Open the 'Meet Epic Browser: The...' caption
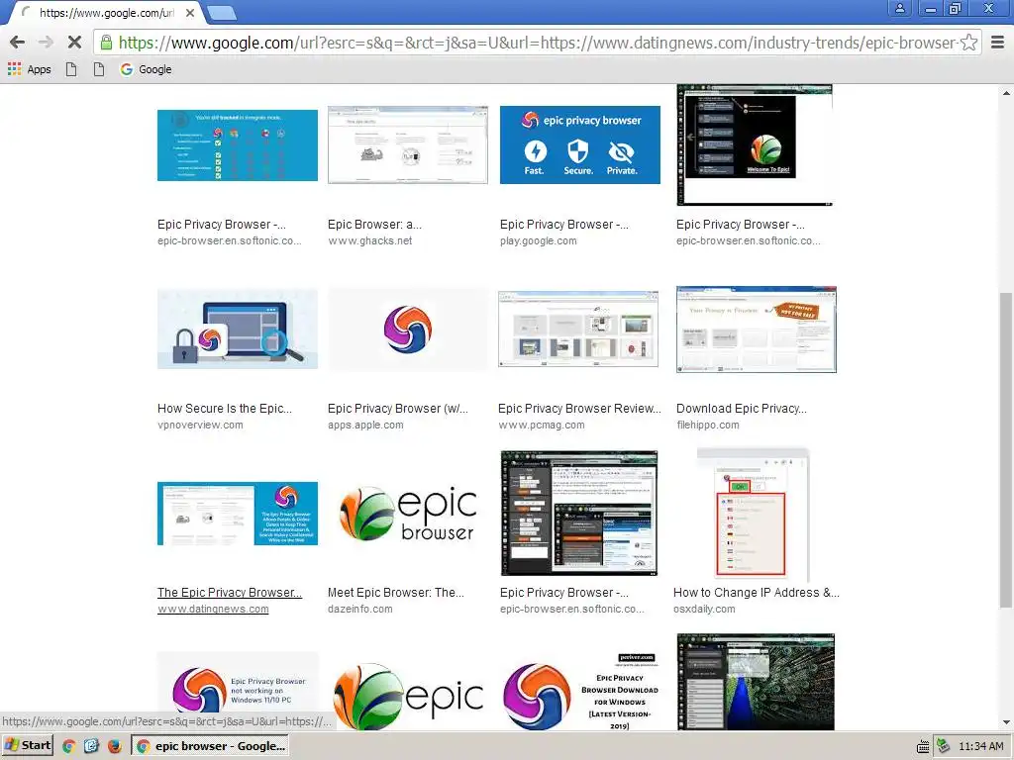Screen dimensions: 1014x760 coord(396,592)
